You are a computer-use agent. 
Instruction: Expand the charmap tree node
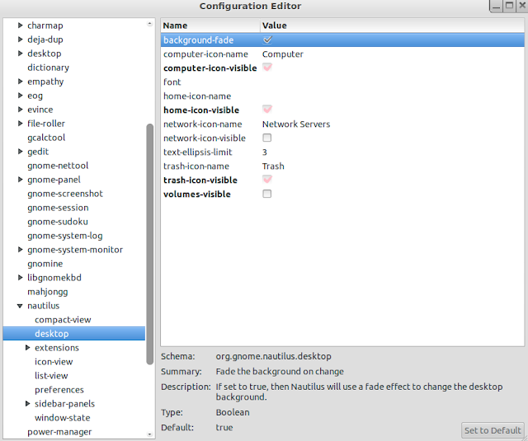pos(20,26)
